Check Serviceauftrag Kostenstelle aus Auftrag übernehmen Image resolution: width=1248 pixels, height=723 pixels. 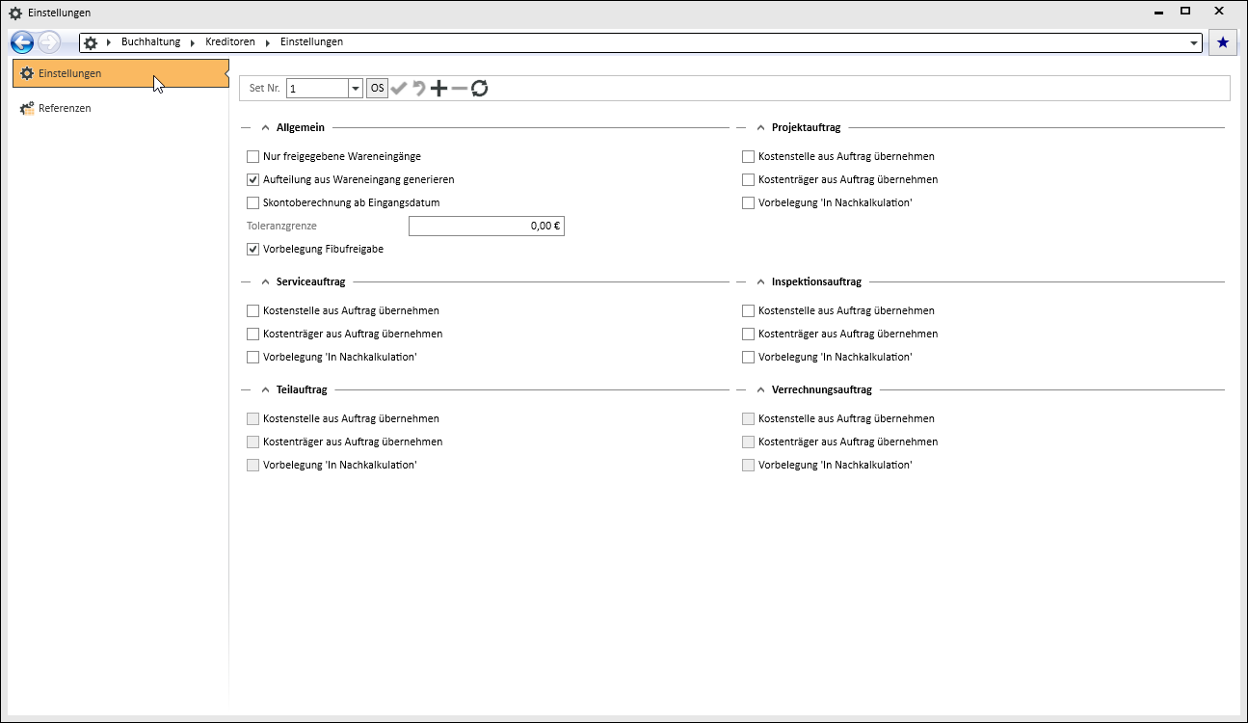click(253, 310)
